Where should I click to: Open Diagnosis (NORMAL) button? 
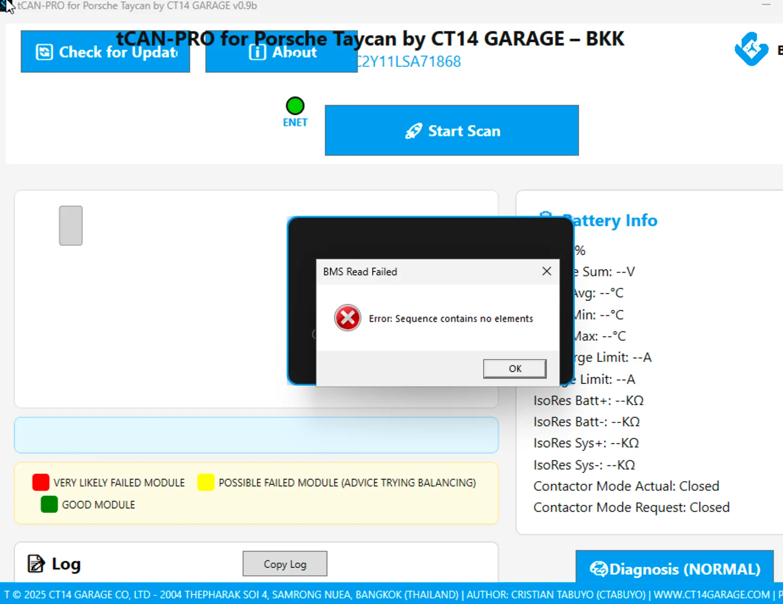click(675, 568)
